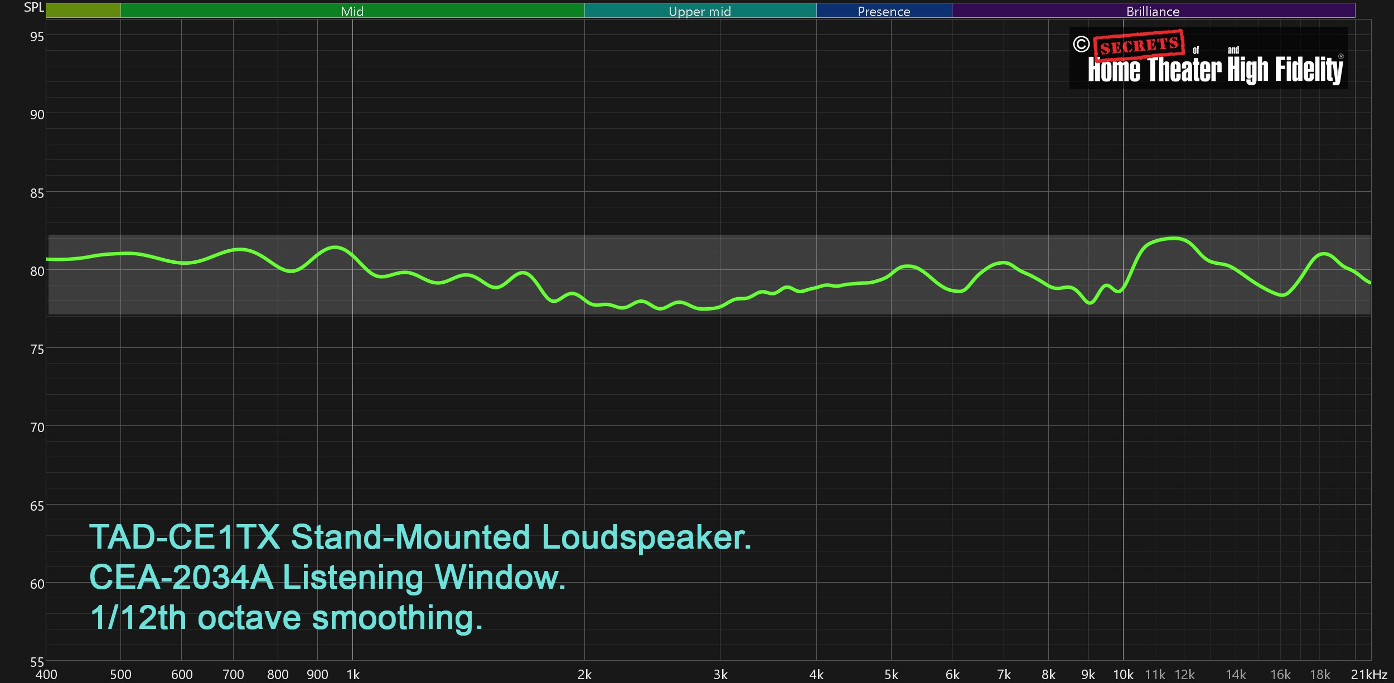Click the 8k frequency label

click(x=1048, y=675)
